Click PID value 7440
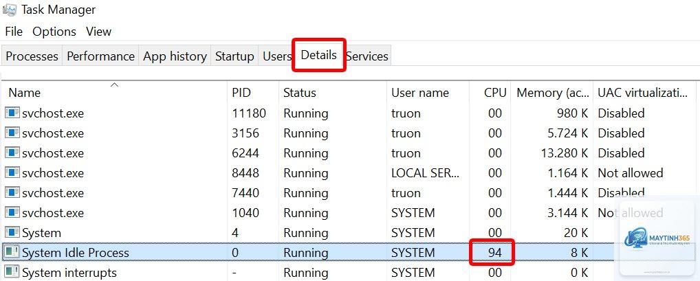The width and height of the screenshot is (700, 281). (245, 193)
